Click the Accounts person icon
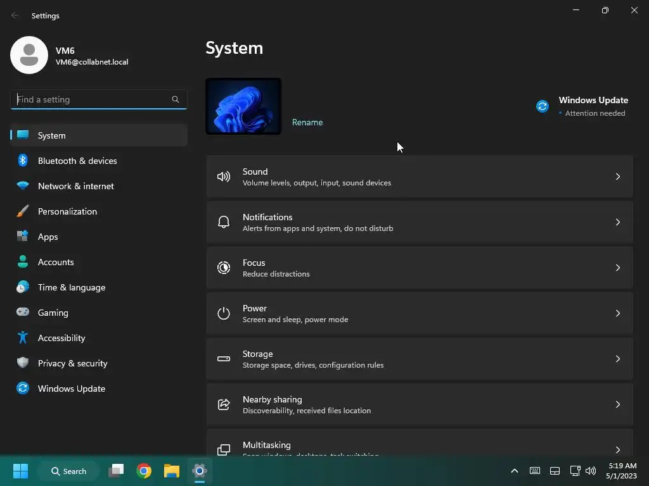This screenshot has height=486, width=649. tap(23, 261)
